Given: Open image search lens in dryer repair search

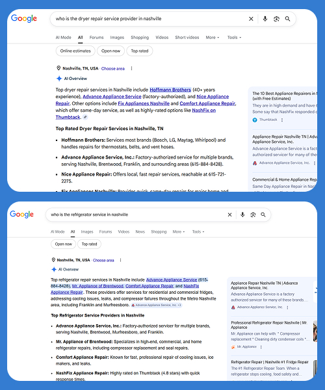Looking at the screenshot, I should (276, 19).
